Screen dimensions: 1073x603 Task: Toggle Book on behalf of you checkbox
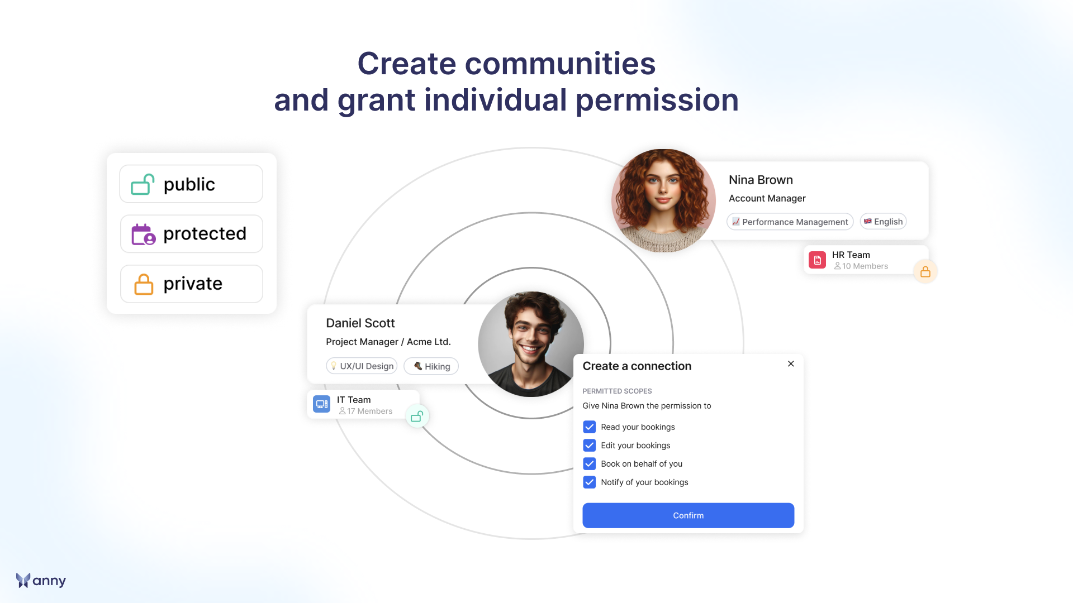(x=589, y=464)
